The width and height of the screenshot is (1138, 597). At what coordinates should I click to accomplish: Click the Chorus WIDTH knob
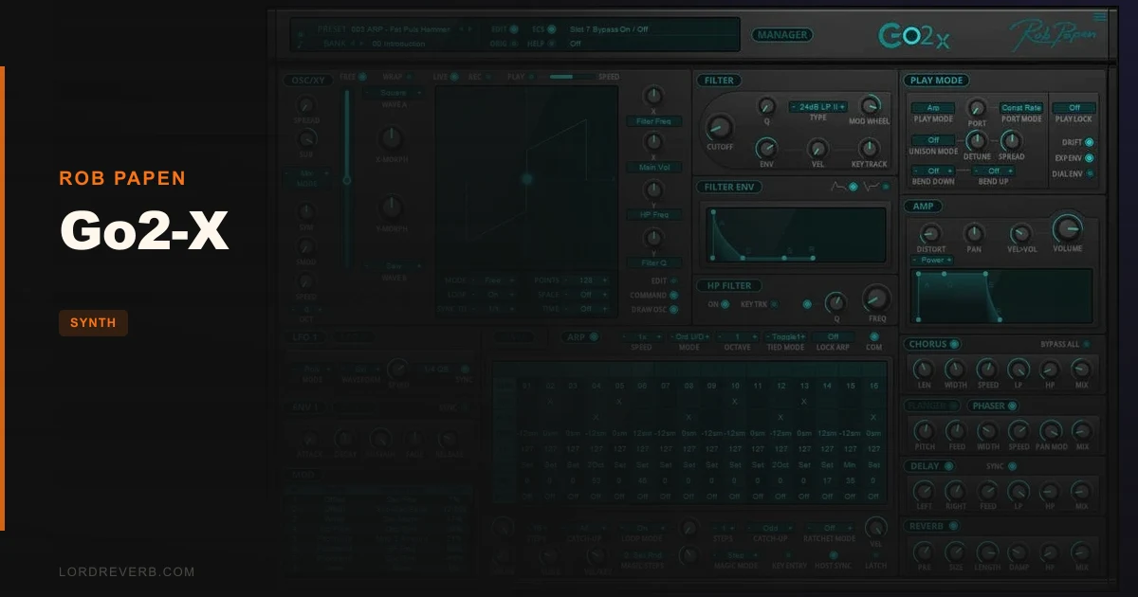click(x=955, y=370)
